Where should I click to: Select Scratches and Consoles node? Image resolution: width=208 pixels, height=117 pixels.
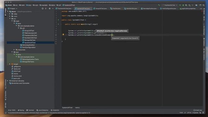click(20, 83)
